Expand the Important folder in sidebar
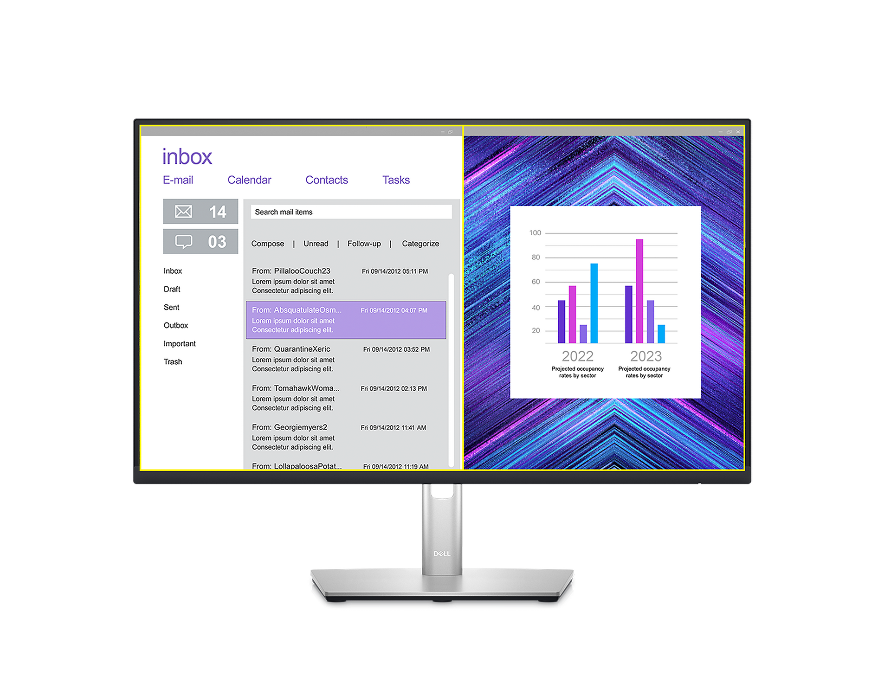The height and width of the screenshot is (683, 891). (x=181, y=344)
